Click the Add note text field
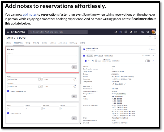The image size is (164, 132). coord(42,59)
